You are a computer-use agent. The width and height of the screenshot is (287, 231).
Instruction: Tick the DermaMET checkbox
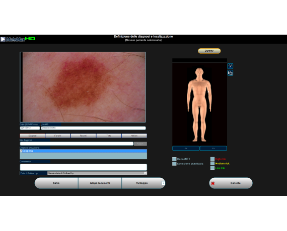[x=174, y=159]
